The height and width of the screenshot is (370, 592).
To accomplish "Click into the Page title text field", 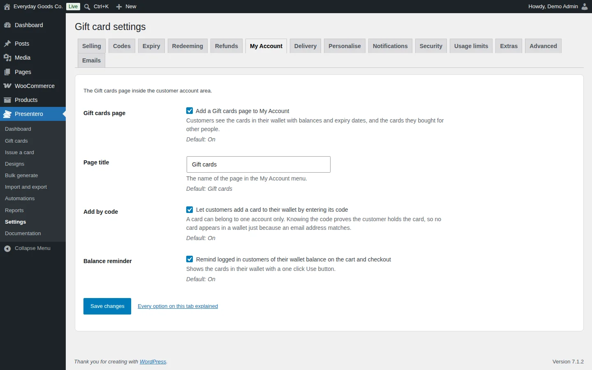I will [x=259, y=164].
